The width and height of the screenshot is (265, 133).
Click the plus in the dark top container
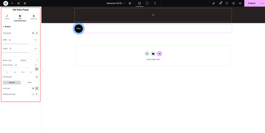(153, 15)
